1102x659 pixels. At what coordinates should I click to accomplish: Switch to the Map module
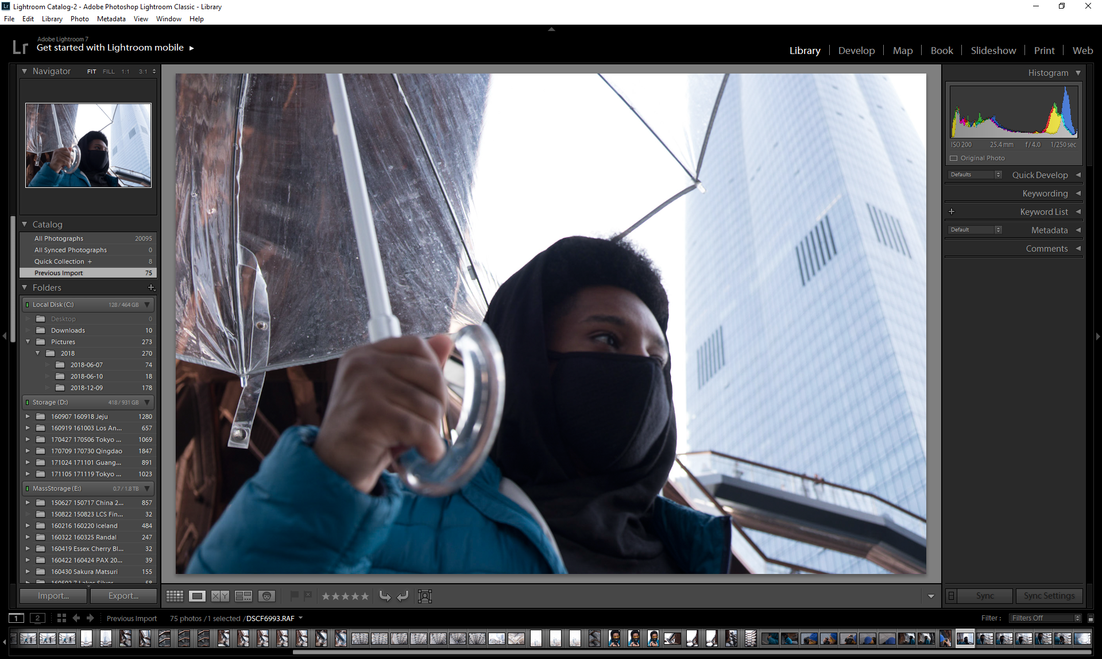tap(903, 51)
